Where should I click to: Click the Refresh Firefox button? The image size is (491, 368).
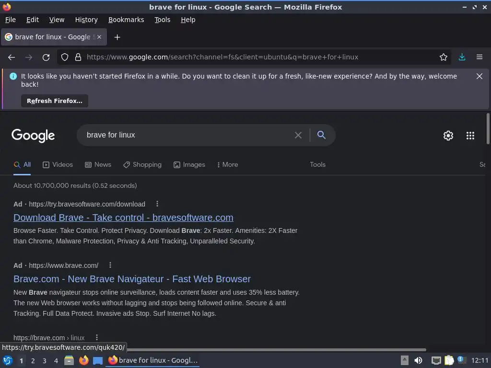[x=55, y=101]
